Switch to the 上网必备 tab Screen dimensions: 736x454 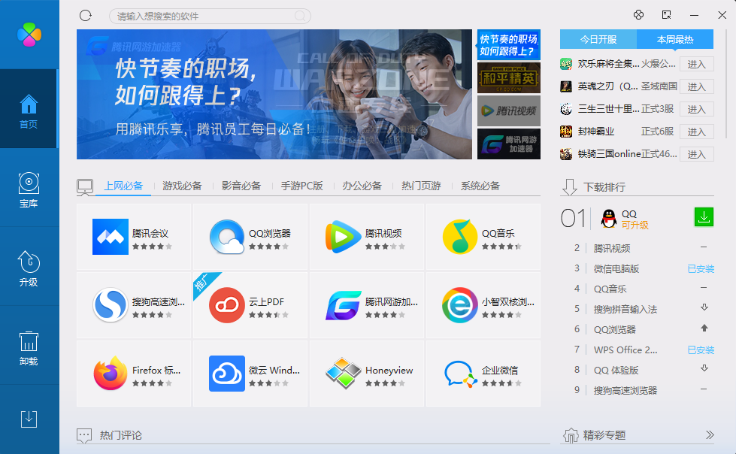(123, 186)
